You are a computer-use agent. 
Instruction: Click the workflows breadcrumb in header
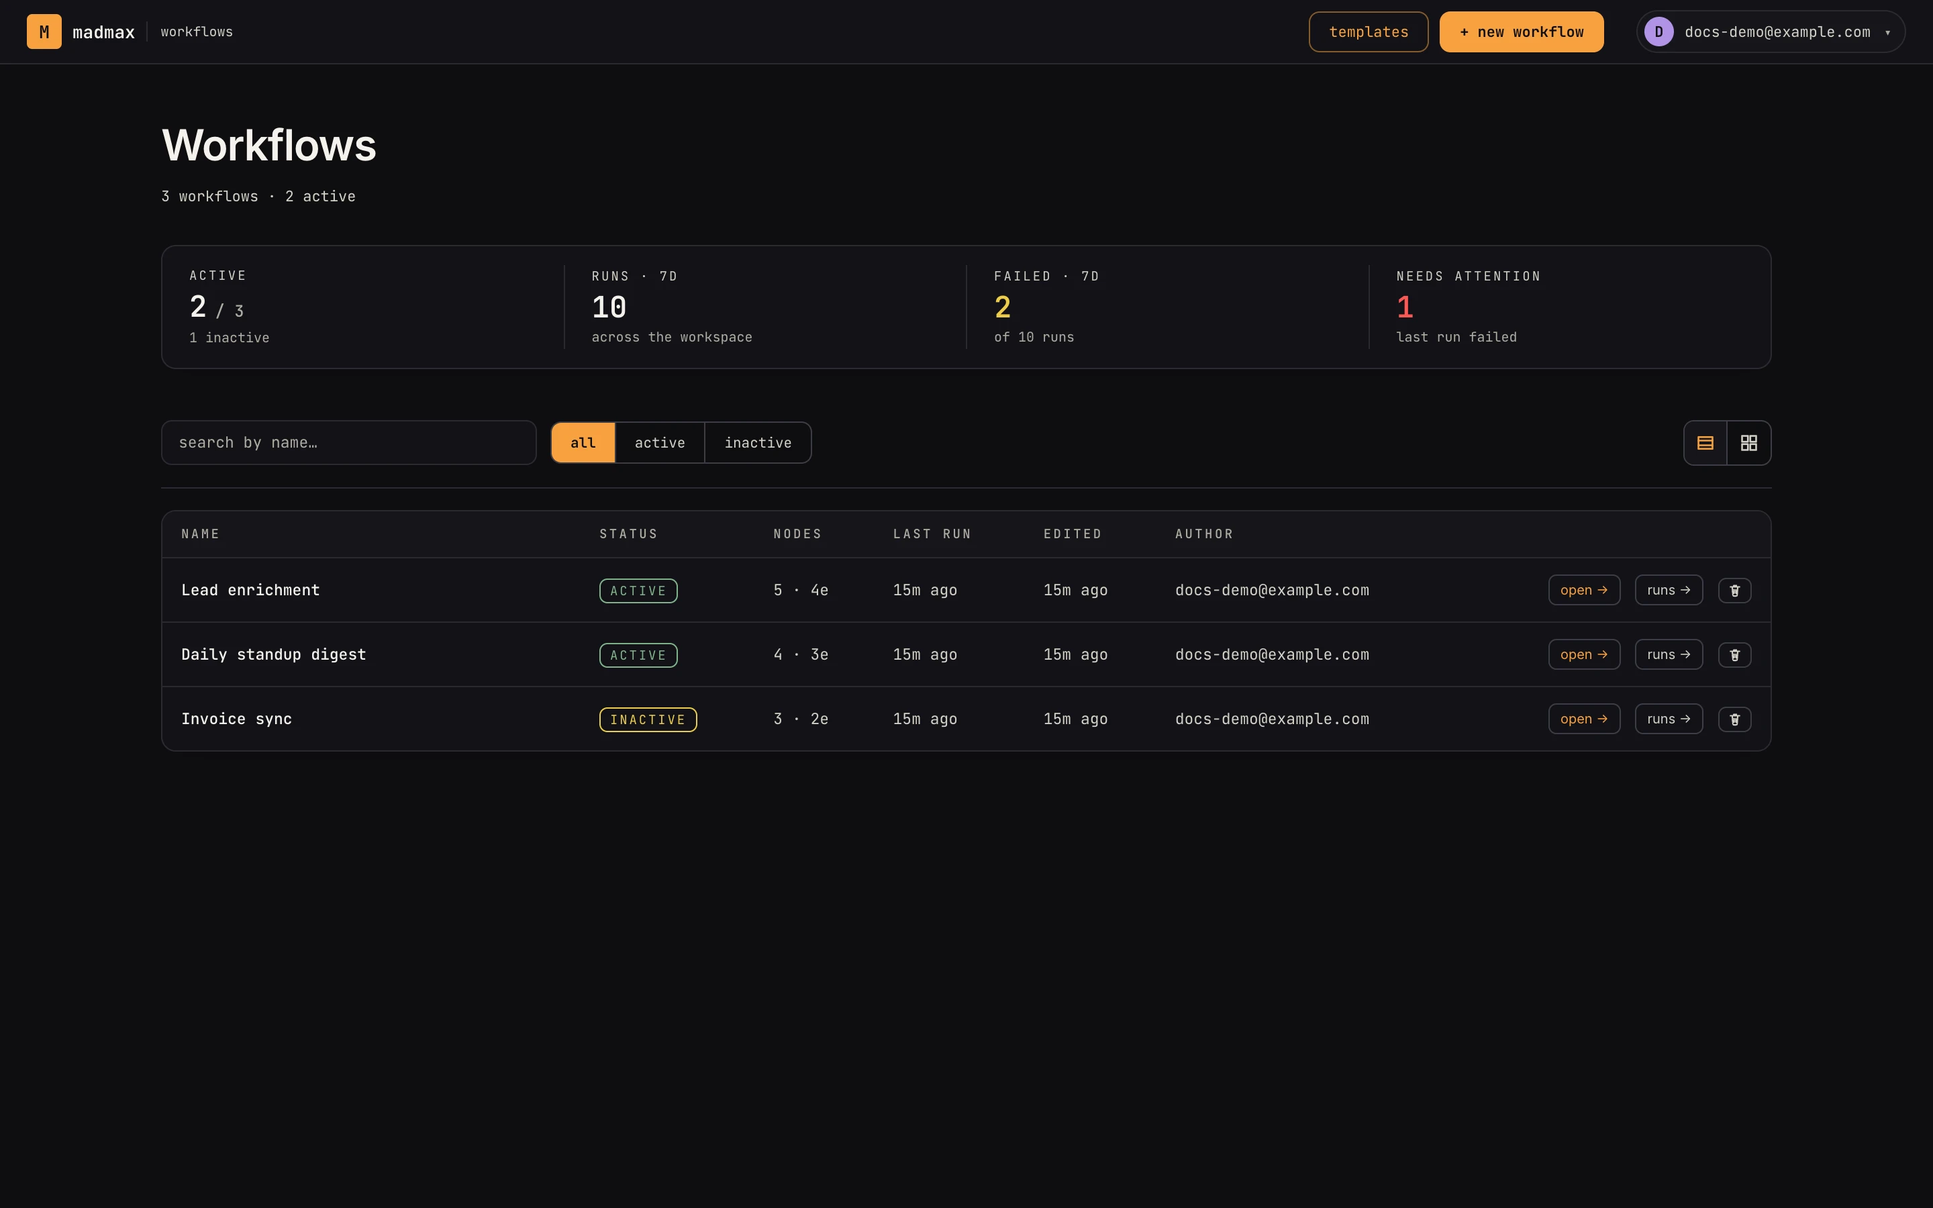(x=197, y=32)
